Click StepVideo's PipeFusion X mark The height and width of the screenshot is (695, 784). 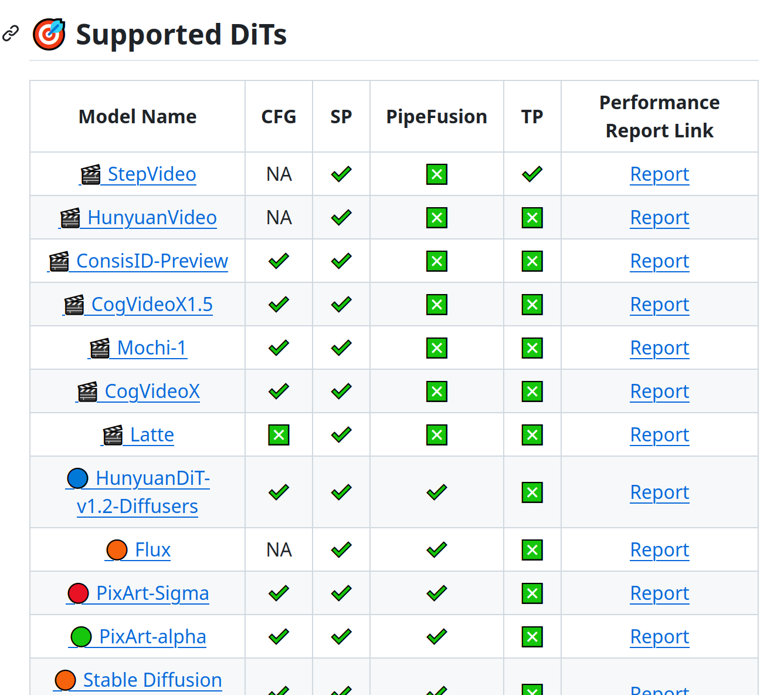437,174
